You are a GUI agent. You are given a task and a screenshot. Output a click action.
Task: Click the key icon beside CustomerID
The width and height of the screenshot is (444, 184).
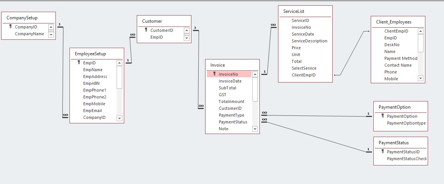(146, 30)
